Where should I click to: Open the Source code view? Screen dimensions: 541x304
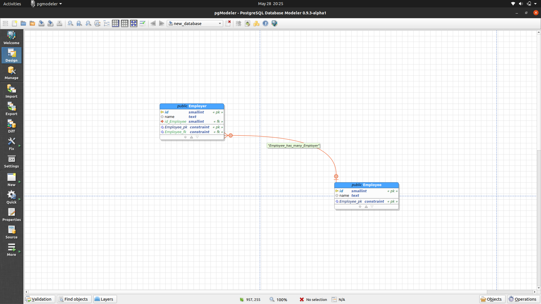click(11, 232)
